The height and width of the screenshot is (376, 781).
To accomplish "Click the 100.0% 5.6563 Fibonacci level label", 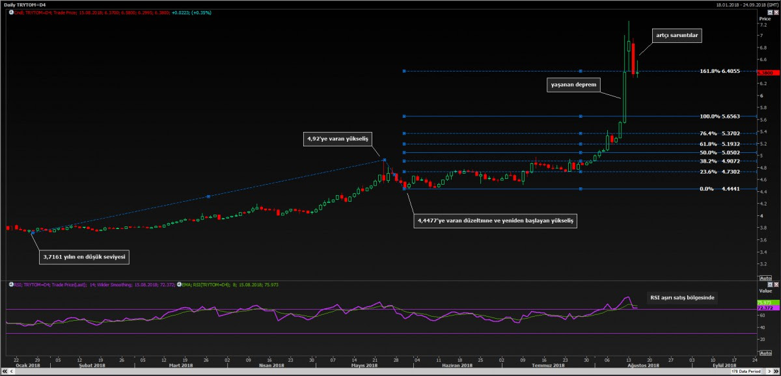I will 719,116.
